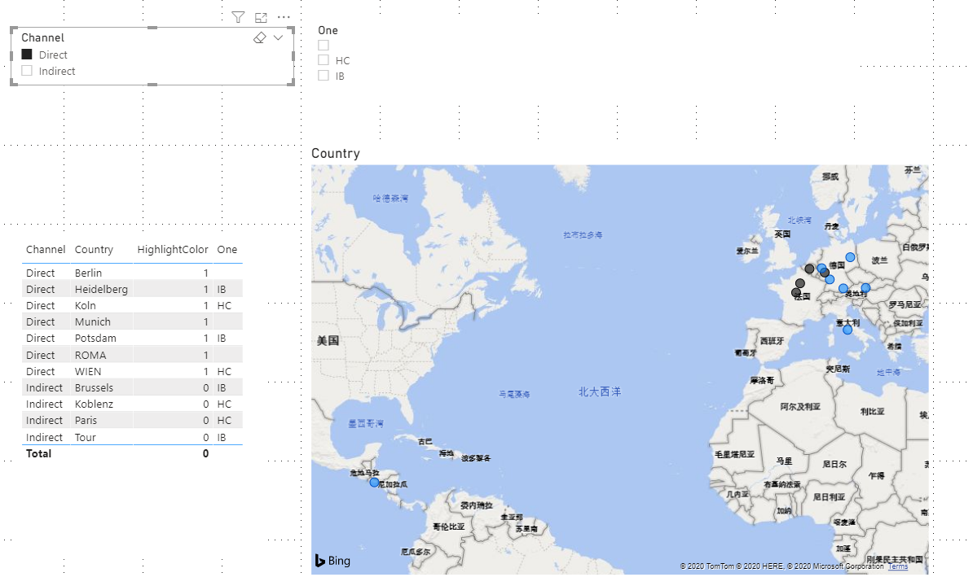The image size is (973, 577).
Task: Click the Country map title
Action: click(x=336, y=153)
